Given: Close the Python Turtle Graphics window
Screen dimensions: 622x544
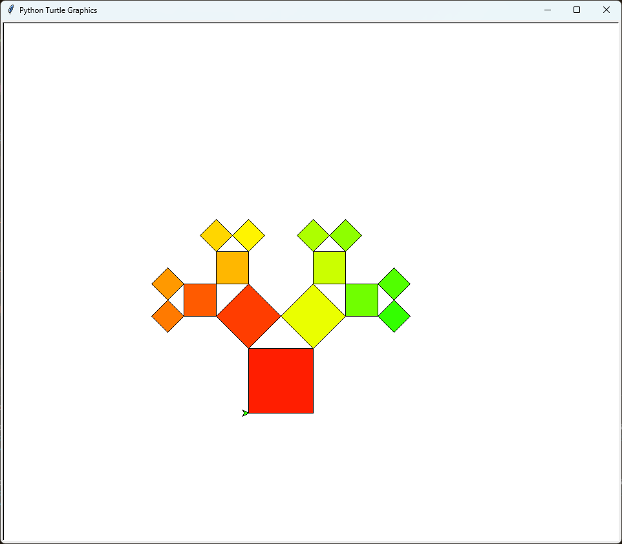Looking at the screenshot, I should pos(606,10).
